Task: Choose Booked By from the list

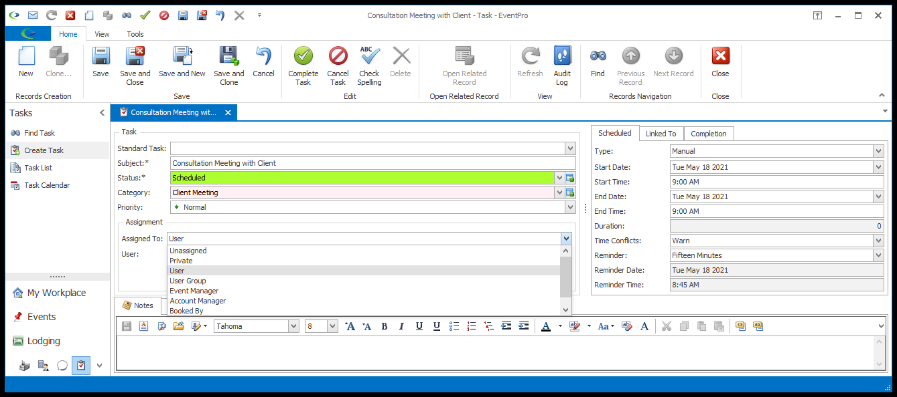Action: [x=363, y=311]
